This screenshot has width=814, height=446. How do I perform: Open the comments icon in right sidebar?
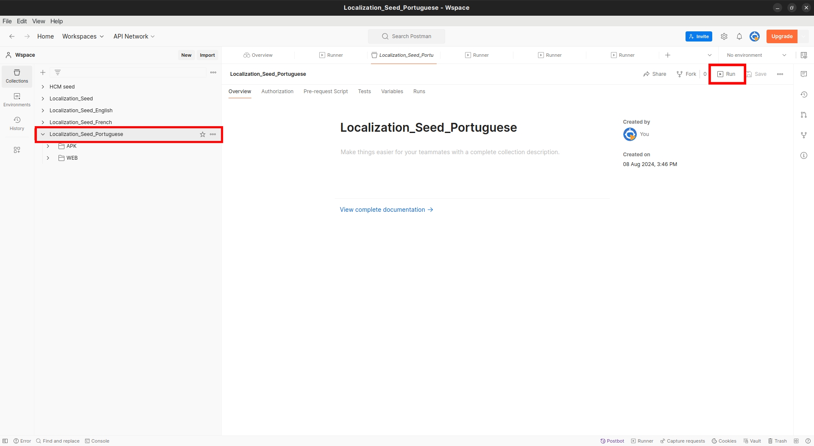coord(803,74)
